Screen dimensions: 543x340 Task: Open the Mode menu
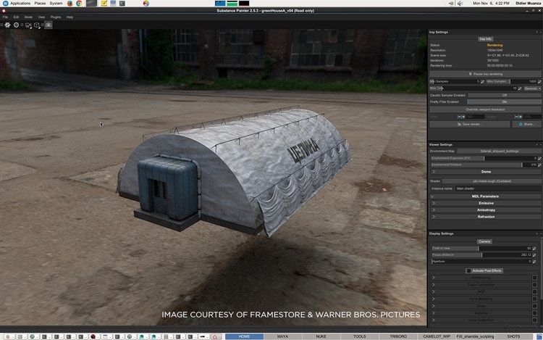click(x=28, y=17)
